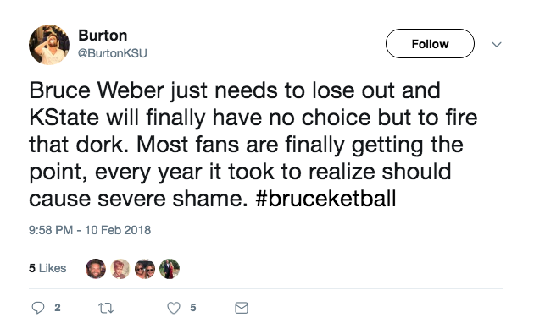The width and height of the screenshot is (534, 323).
Task: Follow the Burton account
Action: click(x=430, y=43)
